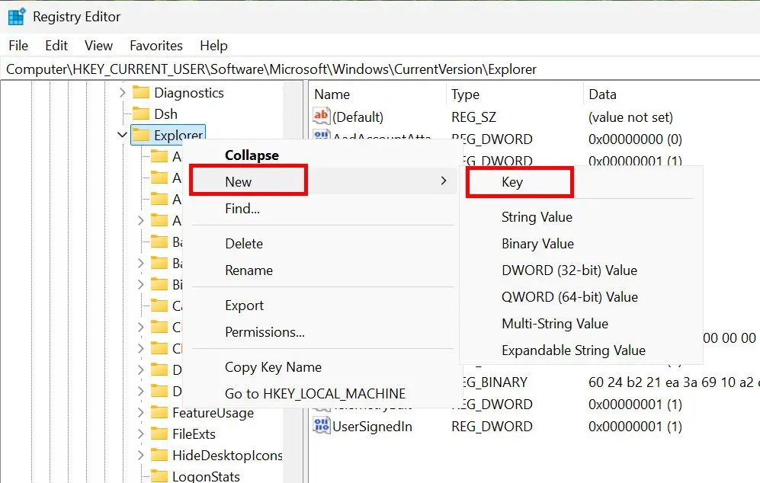Image resolution: width=760 pixels, height=483 pixels.
Task: Expand the HideDesktopIcons key chevron
Action: point(140,455)
